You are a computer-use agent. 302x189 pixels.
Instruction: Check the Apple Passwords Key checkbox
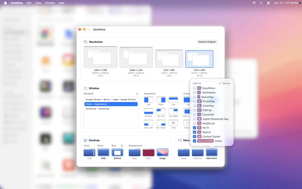tap(194, 119)
